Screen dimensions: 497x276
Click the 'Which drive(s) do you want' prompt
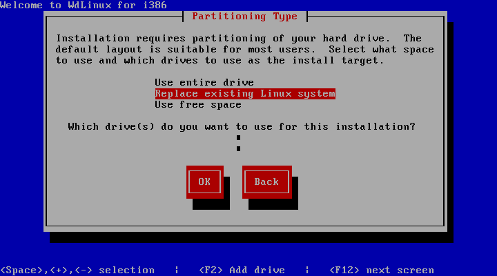242,127
